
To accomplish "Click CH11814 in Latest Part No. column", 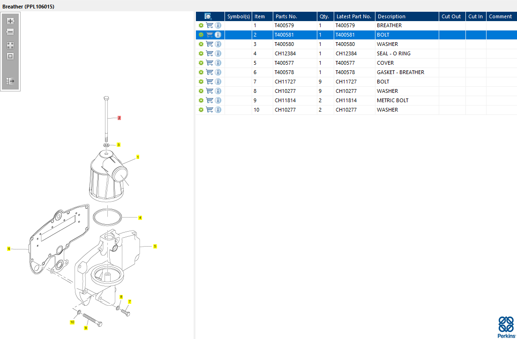I will click(346, 100).
